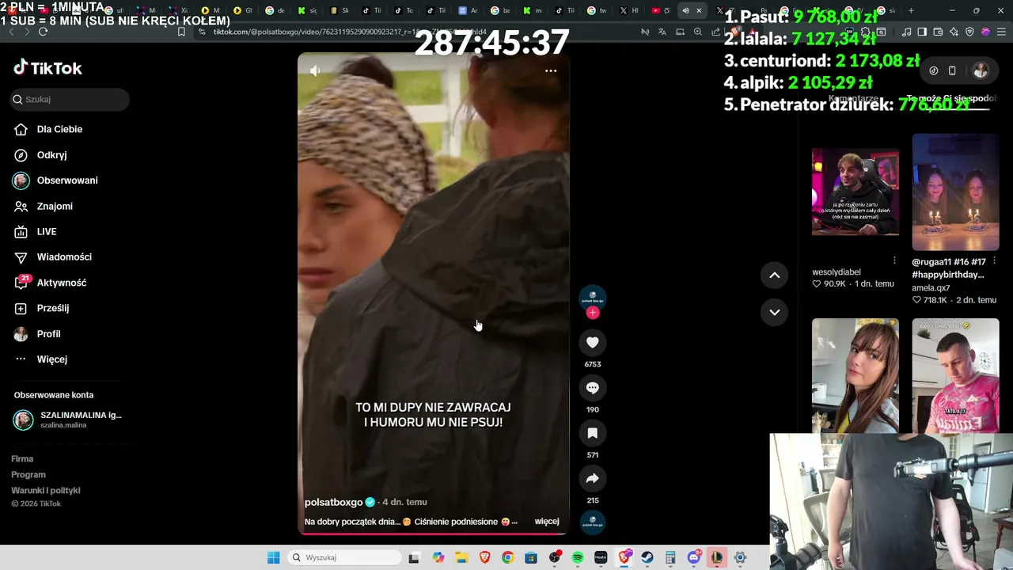
Task: Open the video options three-dot menu
Action: click(551, 71)
